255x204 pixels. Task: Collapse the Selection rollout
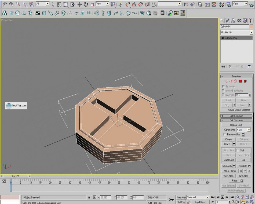tap(236, 76)
